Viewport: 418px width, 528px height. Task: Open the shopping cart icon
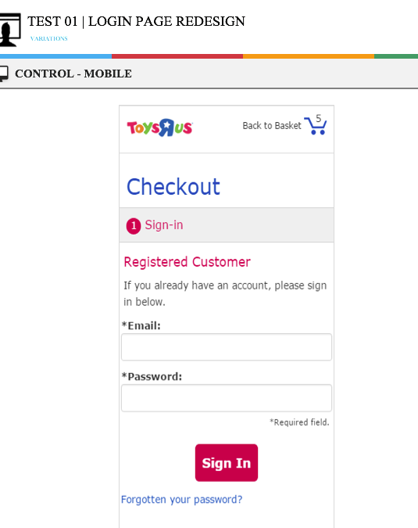tap(315, 126)
